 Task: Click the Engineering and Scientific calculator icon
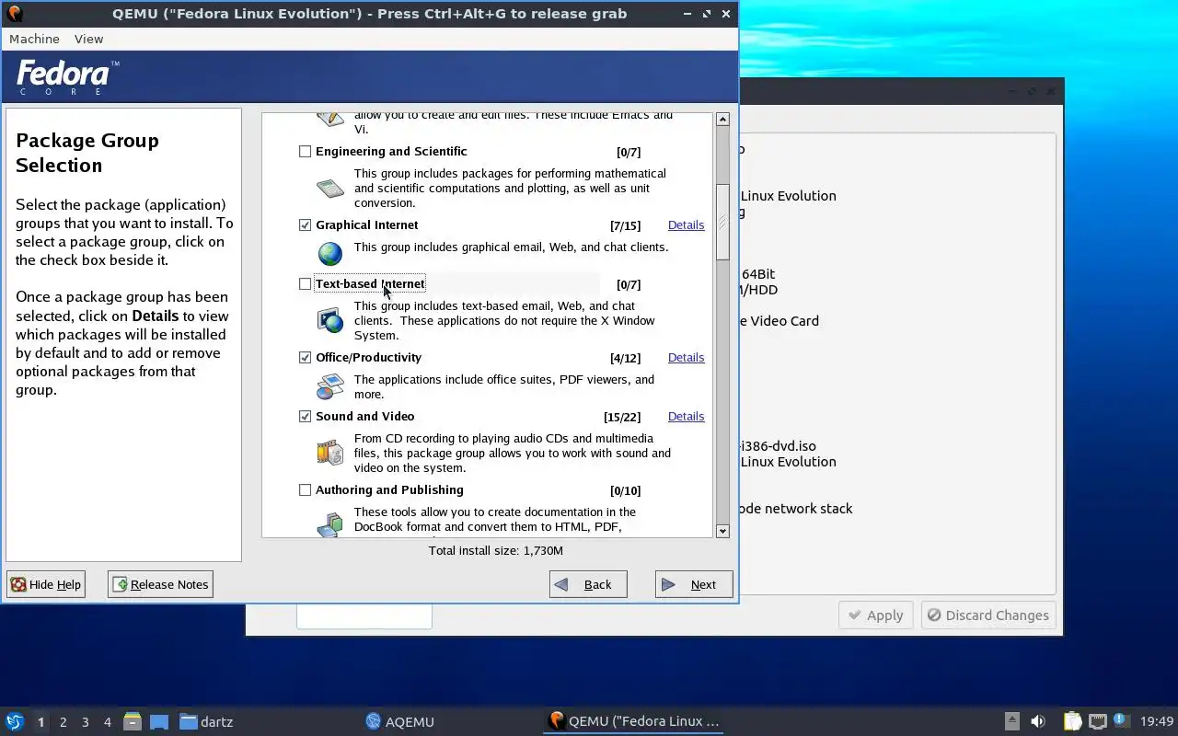(x=329, y=189)
